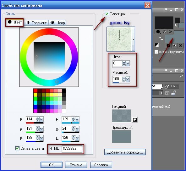Screen dimensions: 186x171
Task: Toggle the Все инструменты checkbox
Action: click(x=156, y=52)
